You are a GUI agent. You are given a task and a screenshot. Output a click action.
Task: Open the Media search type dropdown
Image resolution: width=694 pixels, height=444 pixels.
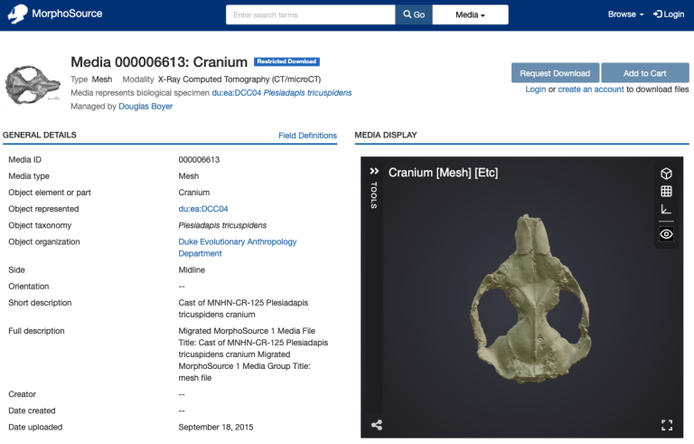click(x=470, y=14)
